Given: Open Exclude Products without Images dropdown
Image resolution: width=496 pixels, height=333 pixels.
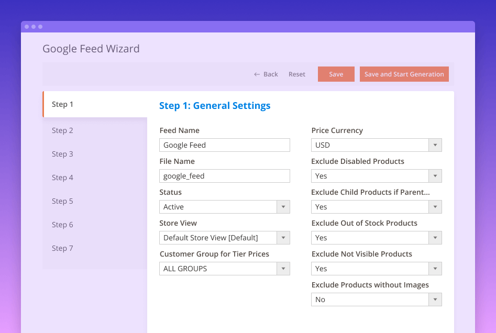Looking at the screenshot, I should [376, 299].
